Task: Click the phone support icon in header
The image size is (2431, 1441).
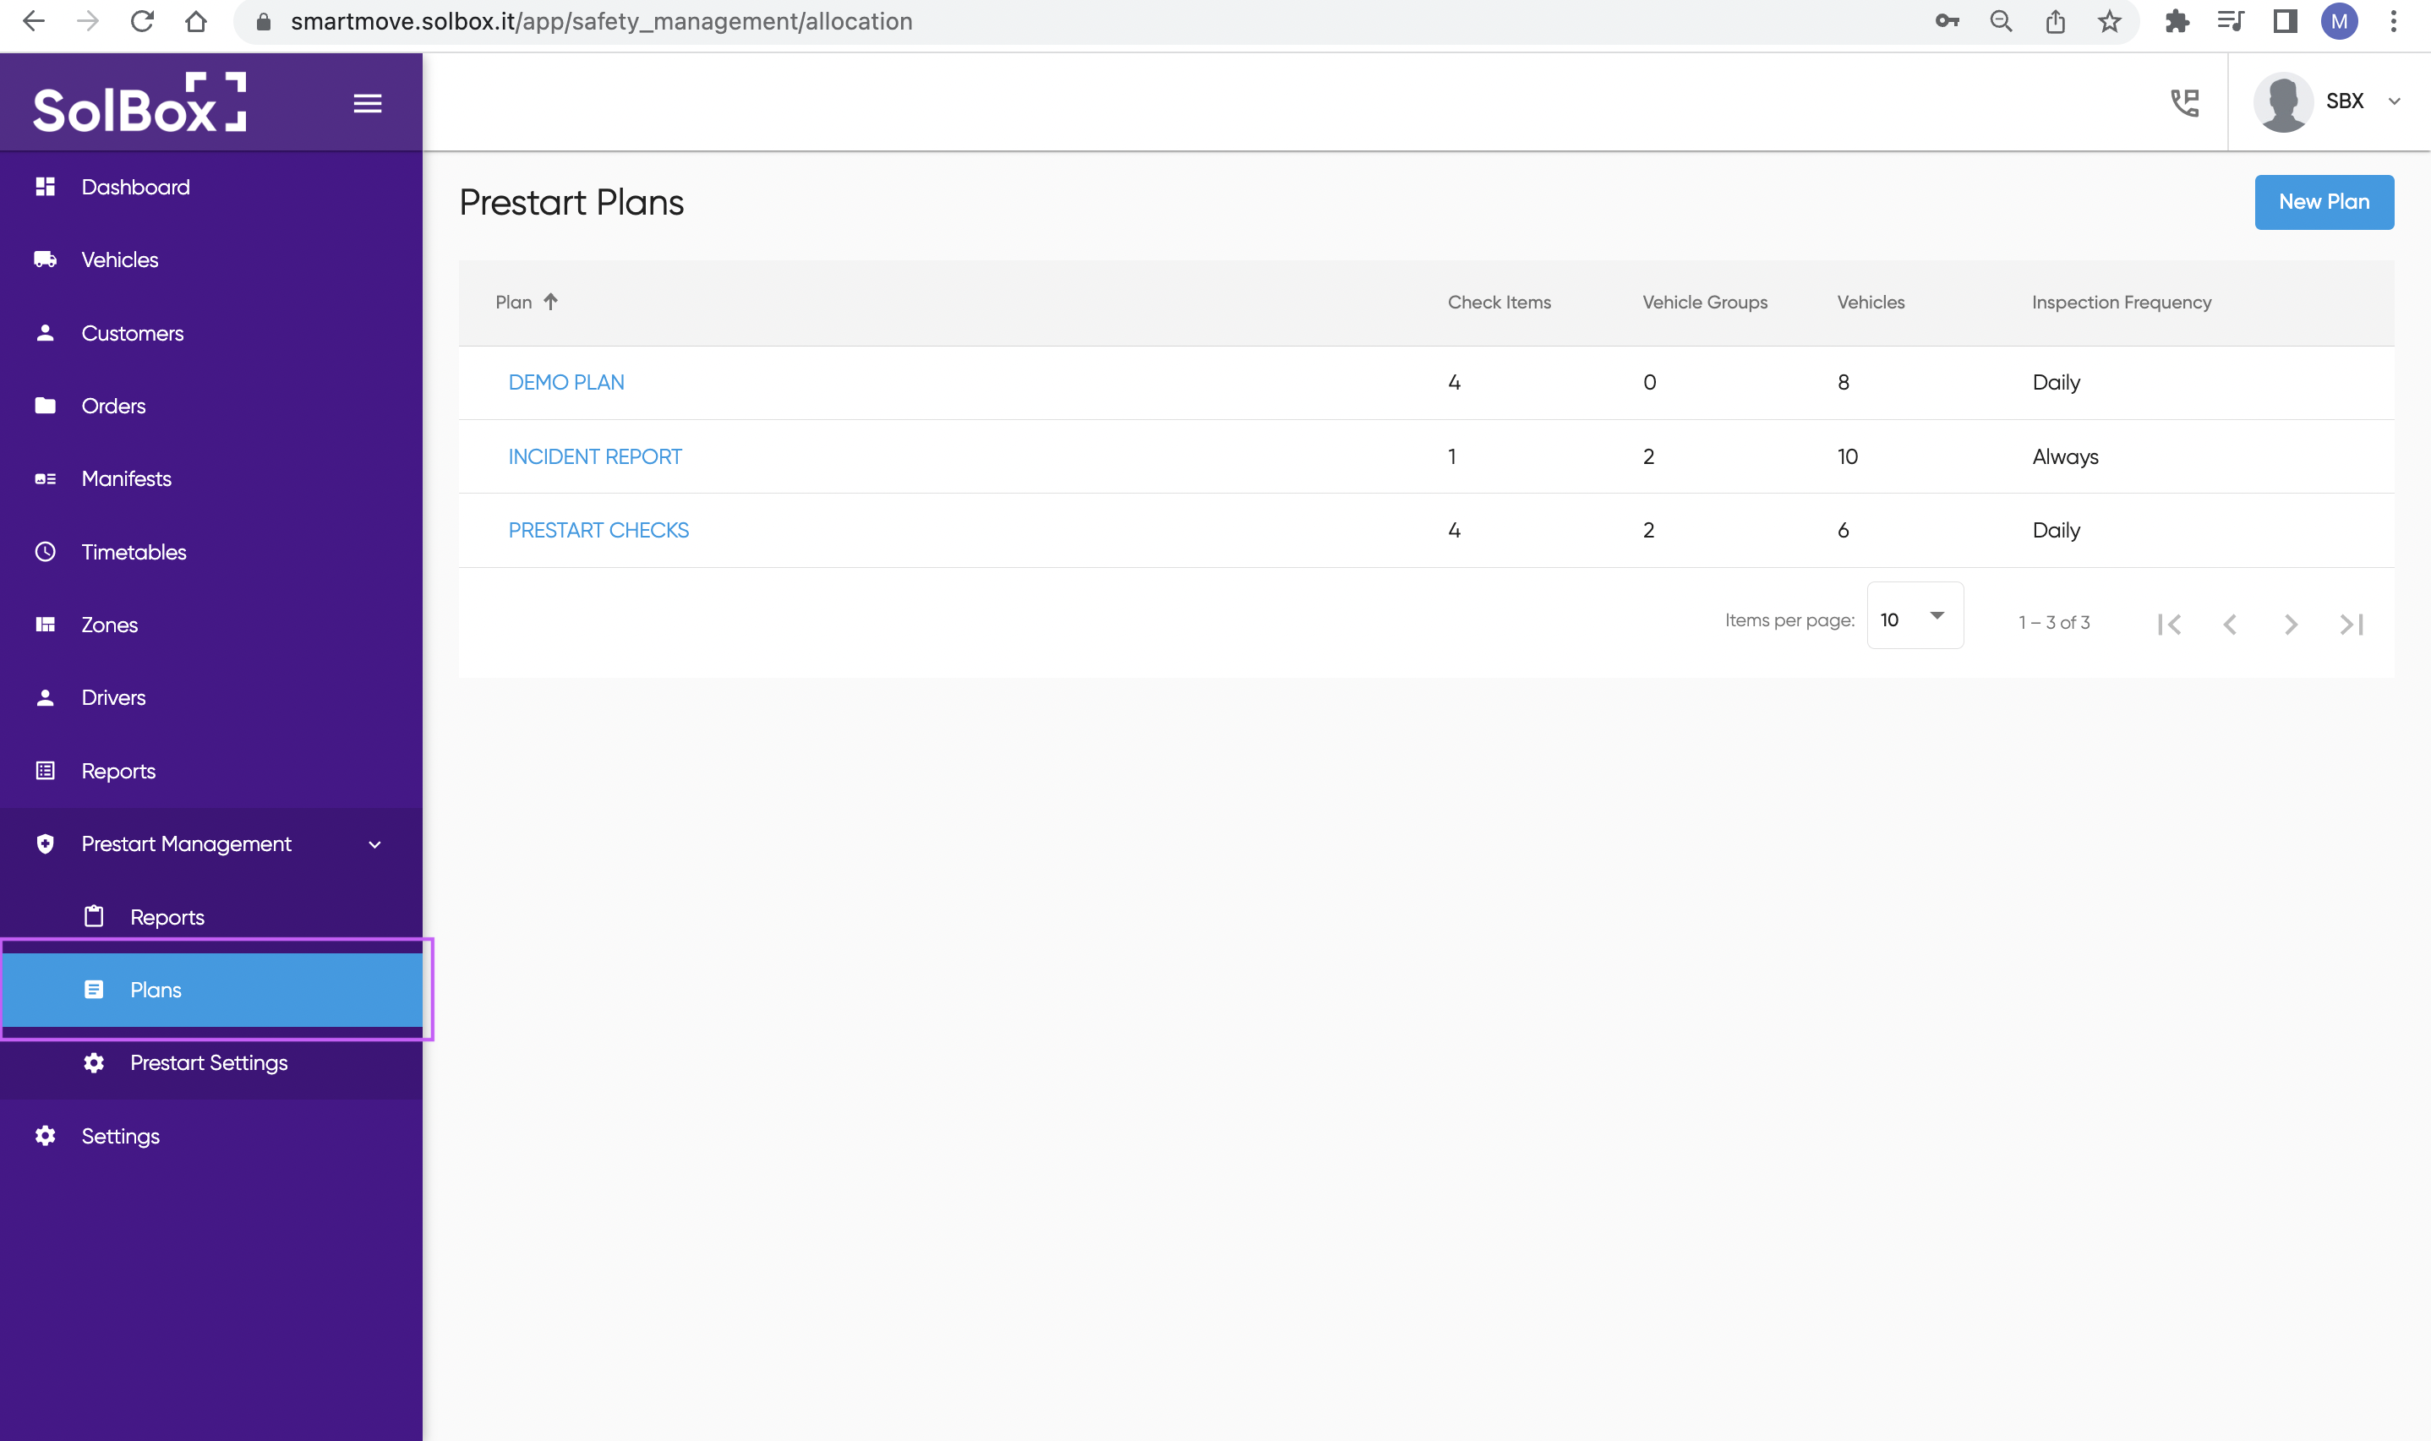Action: 2184,102
